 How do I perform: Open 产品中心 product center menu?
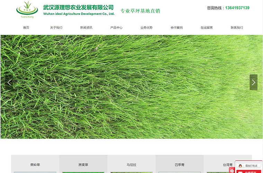(116, 28)
